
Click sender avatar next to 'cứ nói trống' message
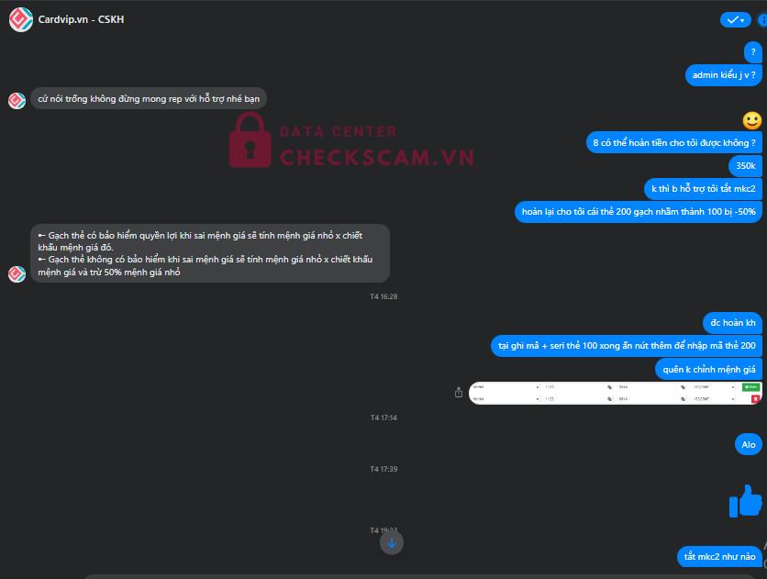[x=17, y=100]
